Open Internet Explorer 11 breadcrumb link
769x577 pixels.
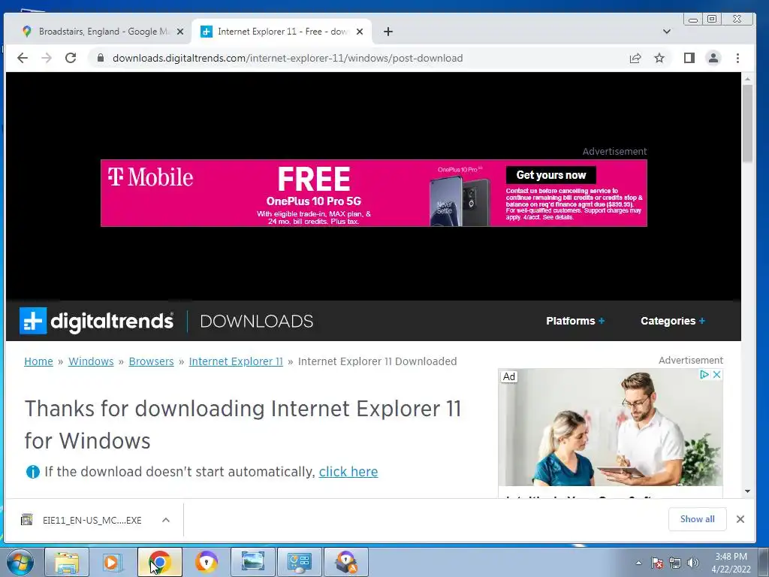click(236, 361)
